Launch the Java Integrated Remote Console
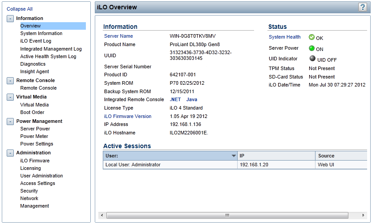Viewport: 372px width, 224px height. click(x=192, y=100)
